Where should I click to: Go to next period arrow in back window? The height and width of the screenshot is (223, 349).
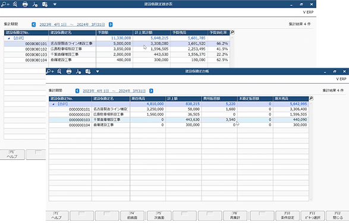[x=111, y=24]
